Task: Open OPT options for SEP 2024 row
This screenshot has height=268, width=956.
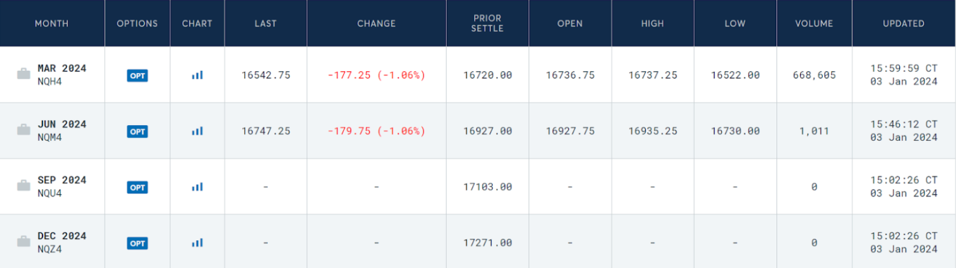Action: (x=138, y=187)
